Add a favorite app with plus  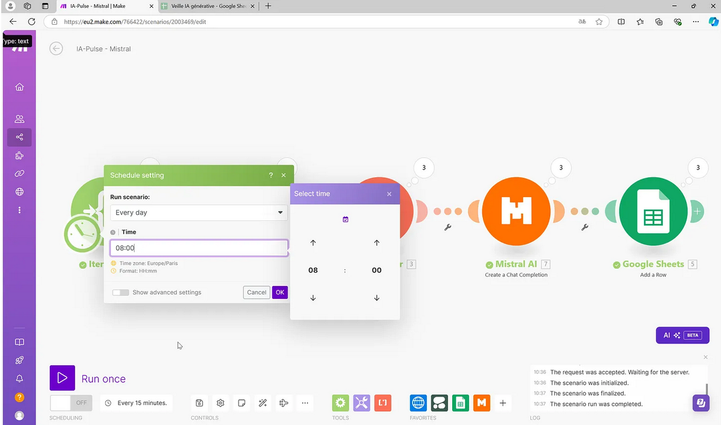pos(503,403)
